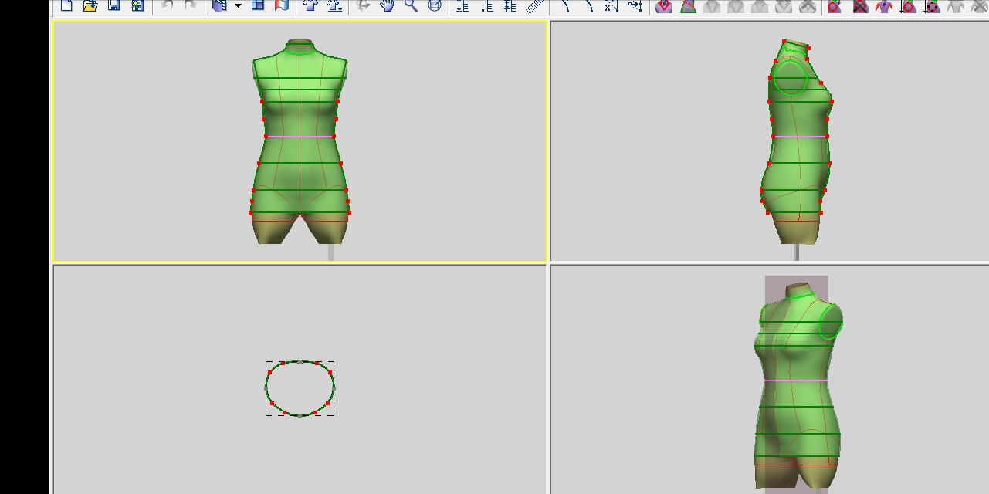Screen dimensions: 989x494
Task: Click the move point arrow tool
Action: click(635, 6)
